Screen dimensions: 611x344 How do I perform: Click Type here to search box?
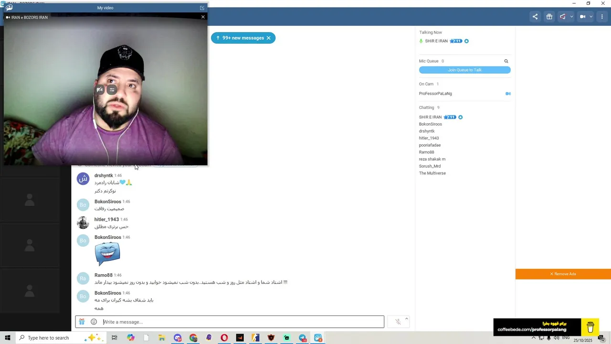[x=61, y=338]
